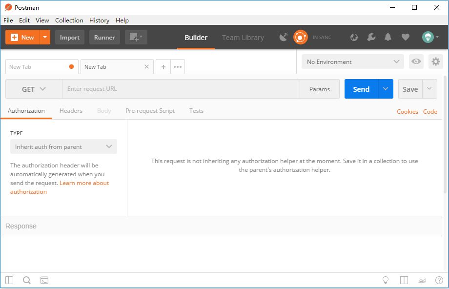Open the Import dialog

click(x=70, y=37)
